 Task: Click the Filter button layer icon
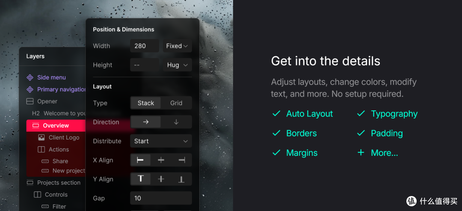pyautogui.click(x=45, y=206)
